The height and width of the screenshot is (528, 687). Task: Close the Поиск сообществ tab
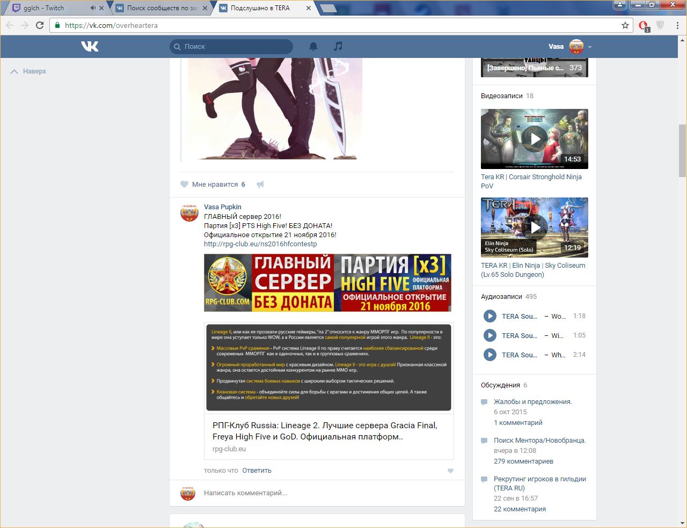click(206, 8)
